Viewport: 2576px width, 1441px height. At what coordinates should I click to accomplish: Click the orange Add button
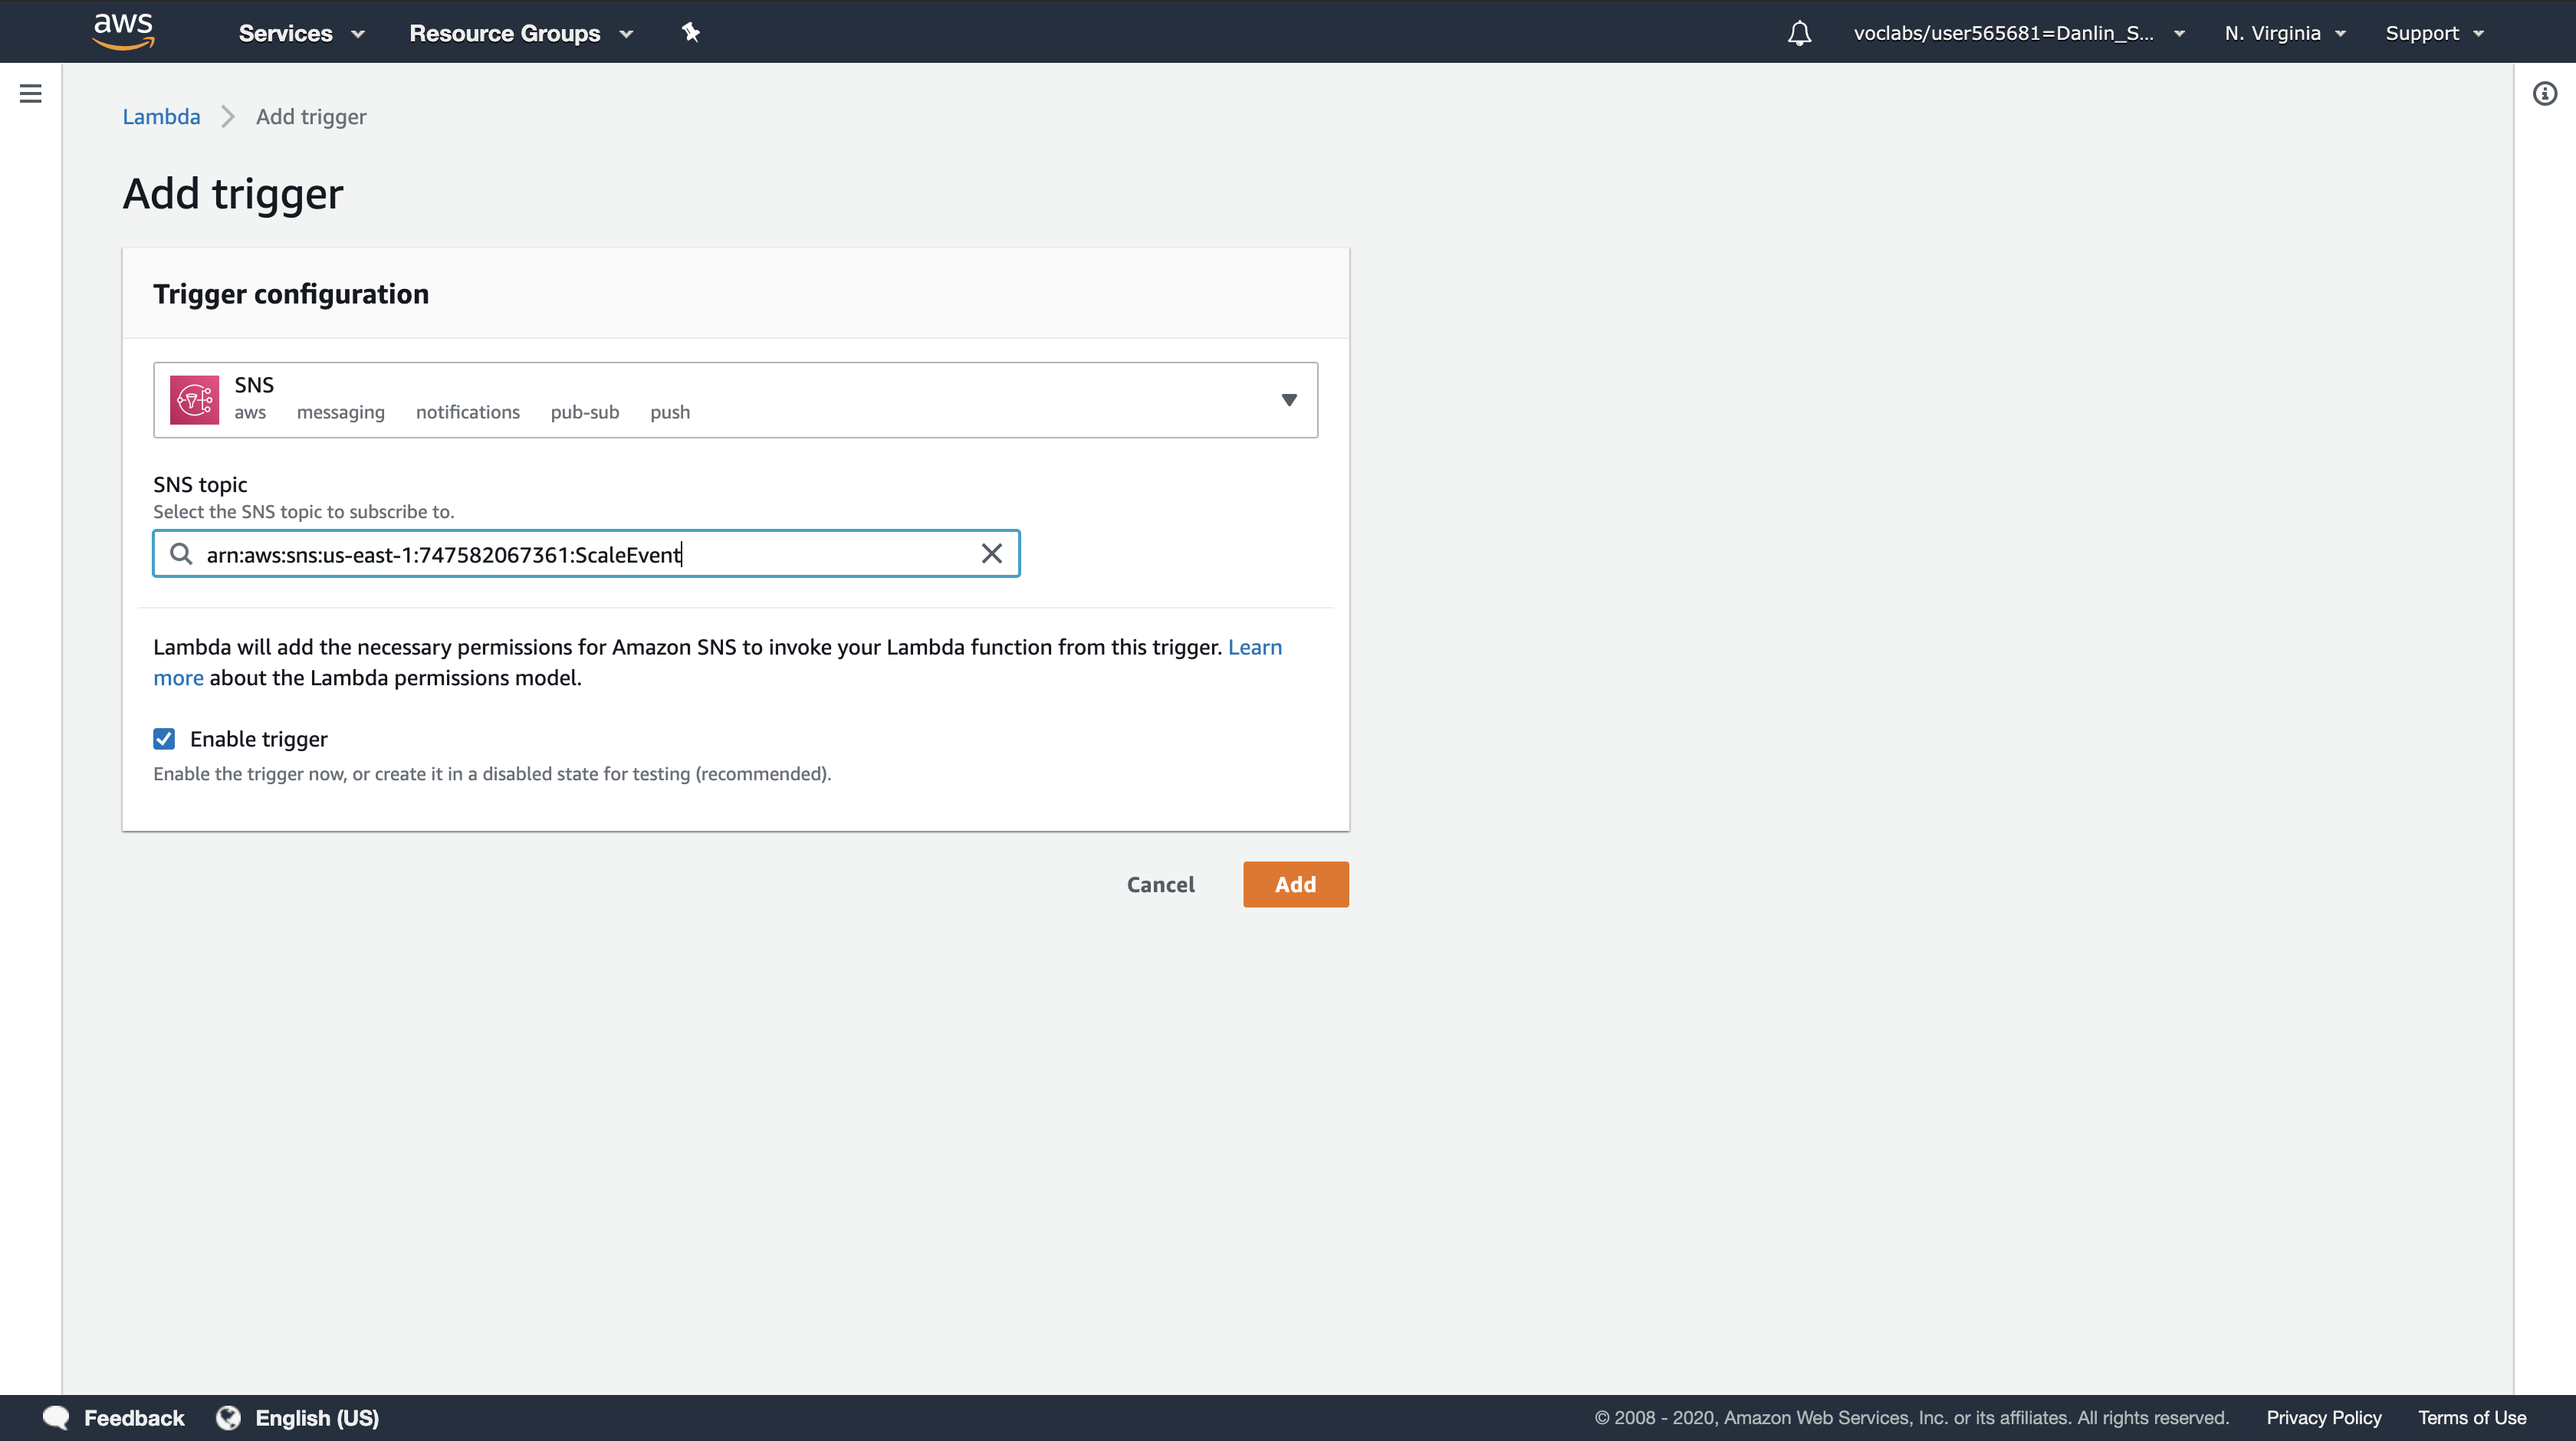tap(1295, 884)
